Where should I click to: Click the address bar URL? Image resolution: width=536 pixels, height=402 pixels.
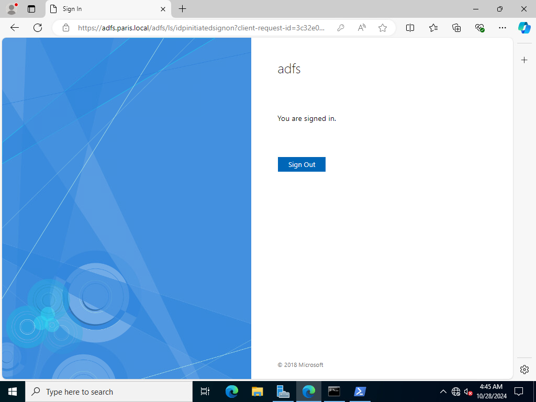click(201, 28)
